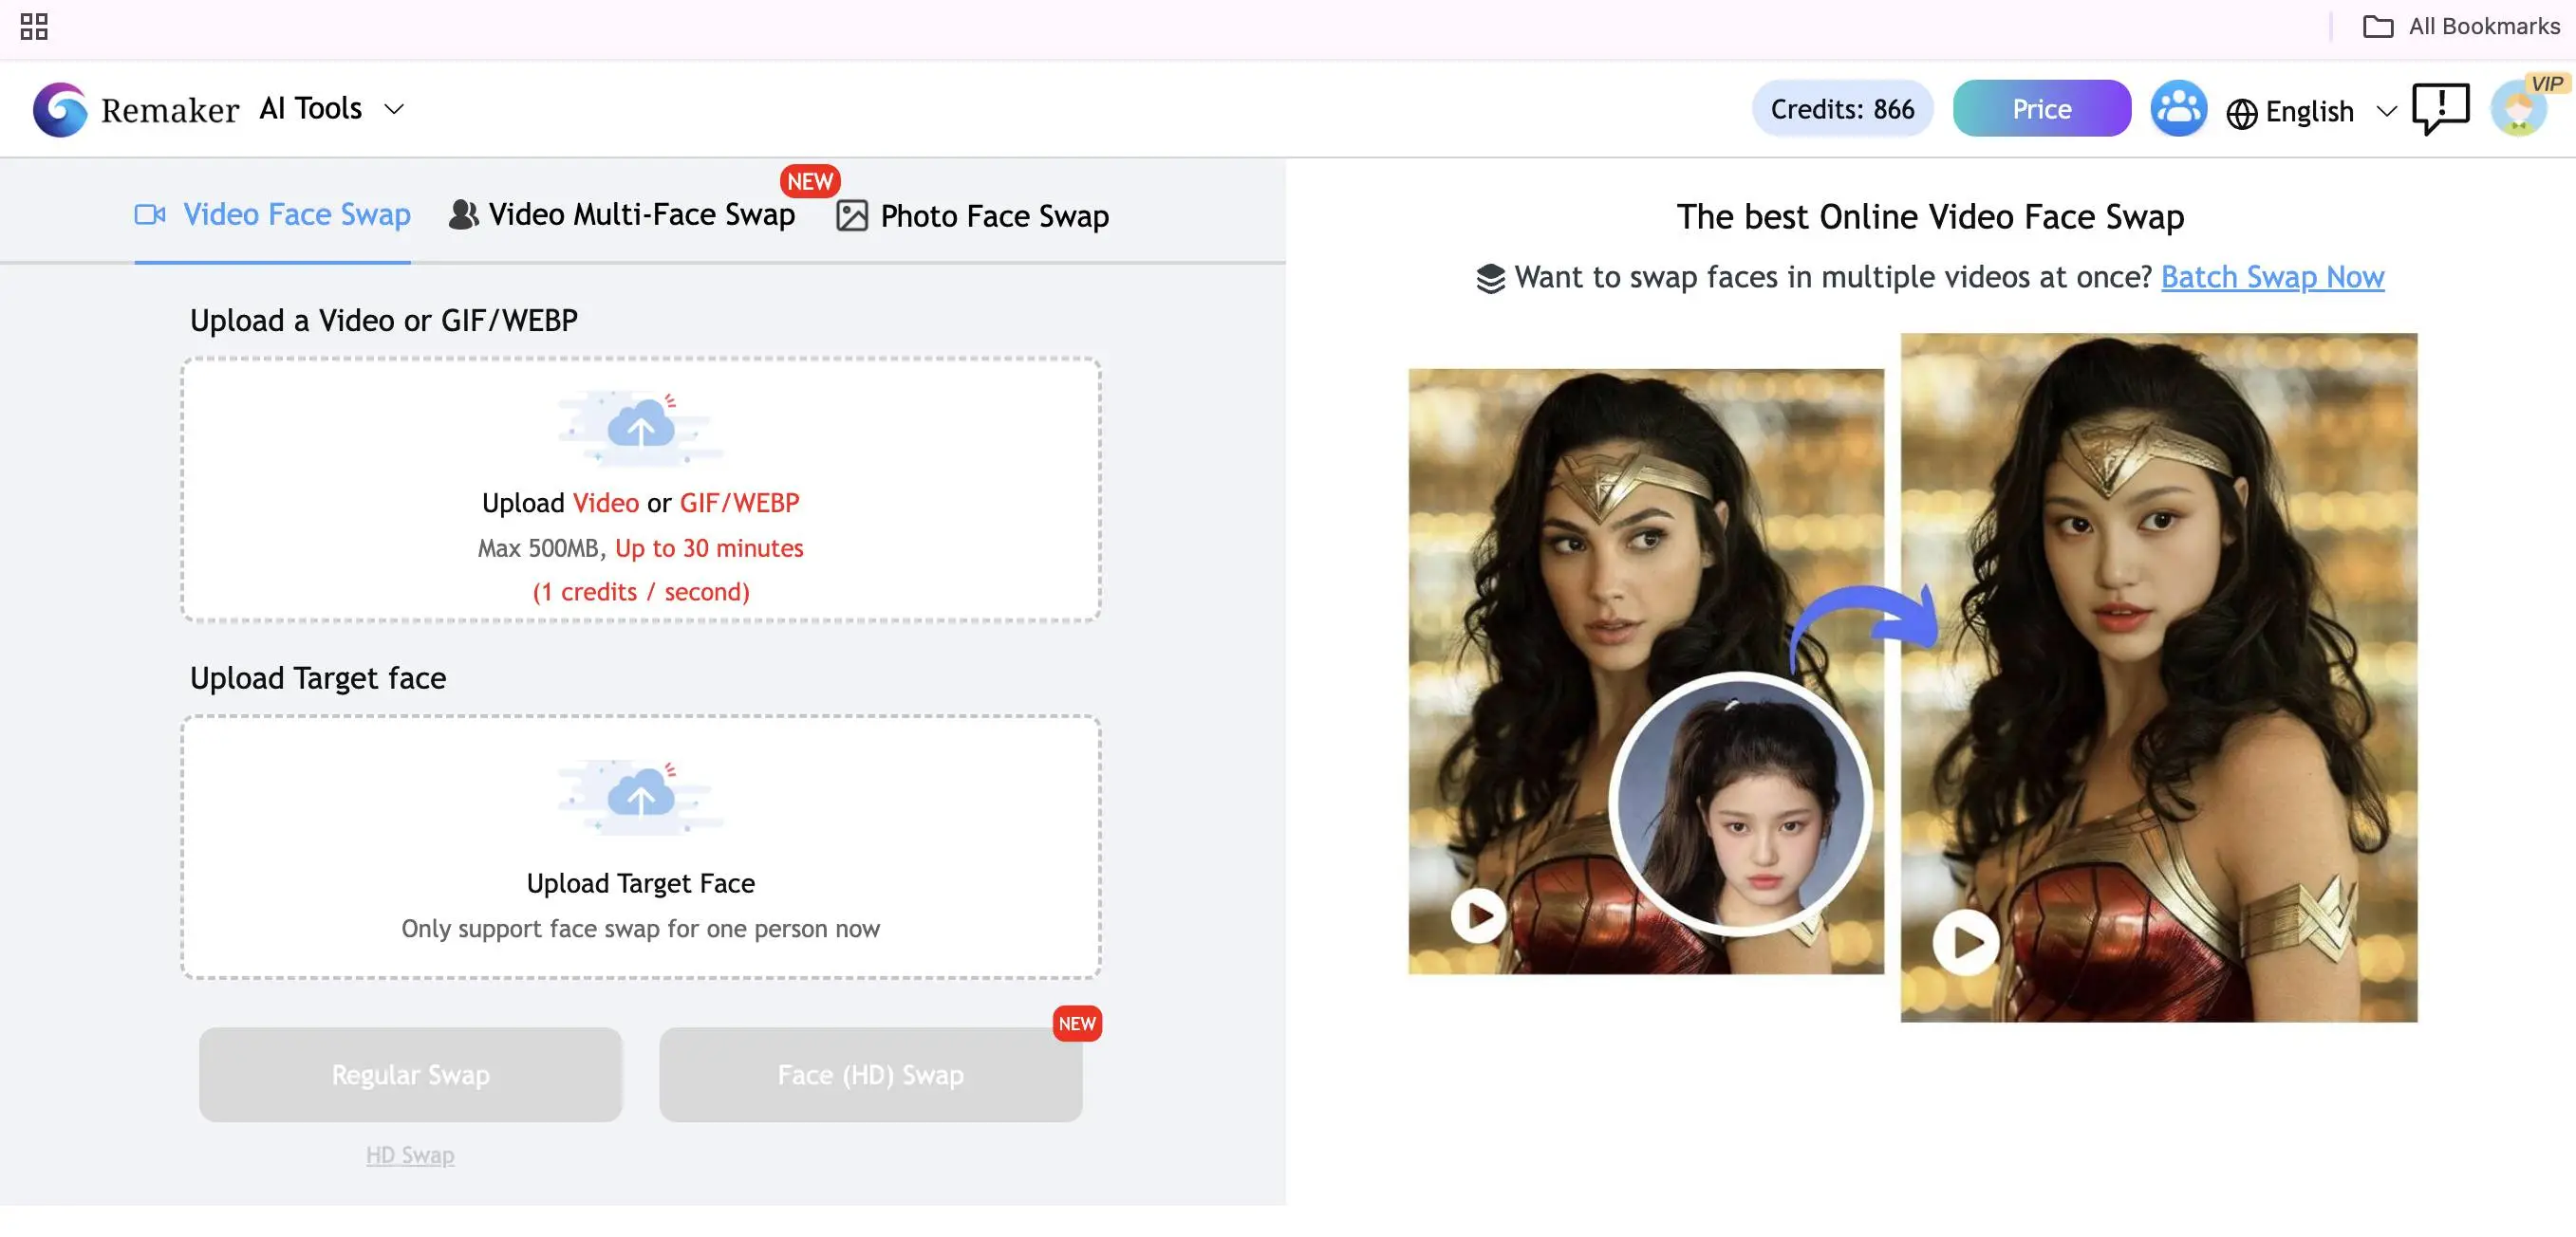This screenshot has width=2576, height=1237.
Task: Expand the English language dropdown
Action: (2386, 111)
